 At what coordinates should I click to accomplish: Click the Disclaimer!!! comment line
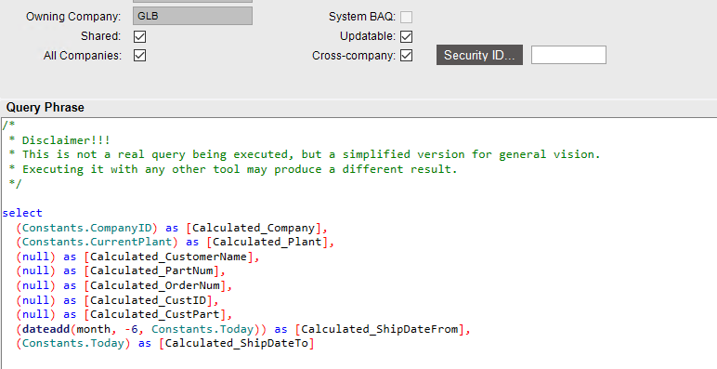(x=66, y=140)
